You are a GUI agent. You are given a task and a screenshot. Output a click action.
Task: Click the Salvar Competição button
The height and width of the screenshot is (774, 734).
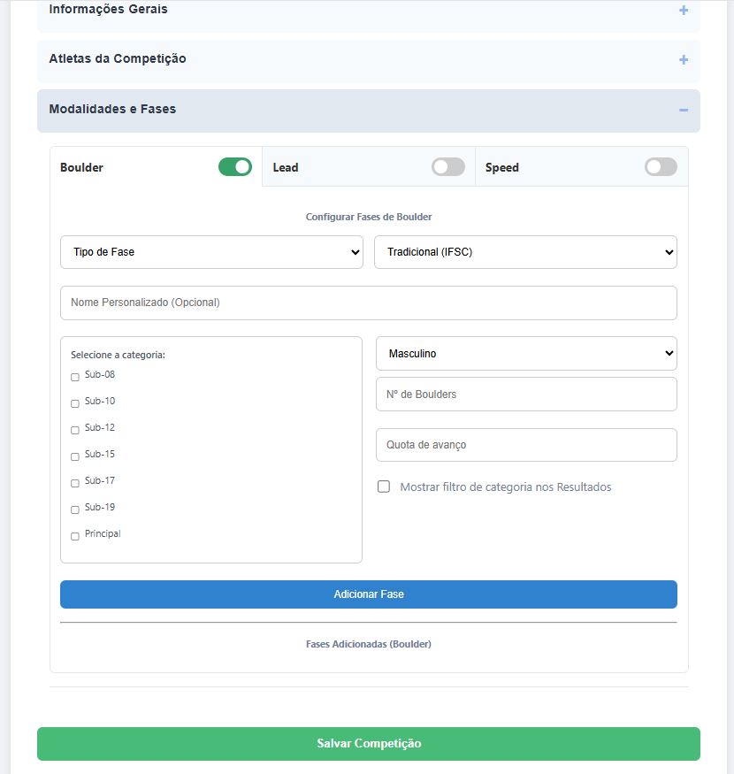368,743
